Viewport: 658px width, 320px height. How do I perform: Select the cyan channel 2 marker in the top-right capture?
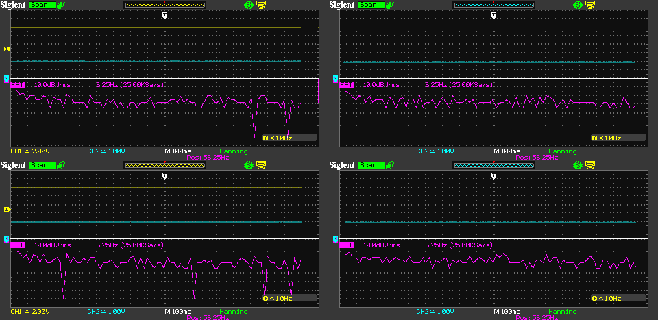tap(336, 79)
